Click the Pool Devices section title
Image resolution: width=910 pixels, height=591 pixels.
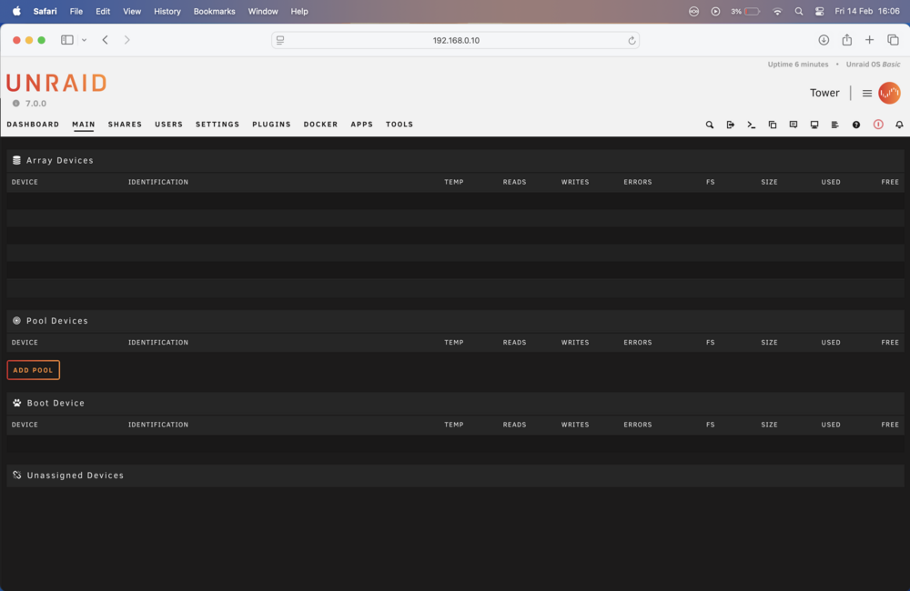[x=56, y=321]
